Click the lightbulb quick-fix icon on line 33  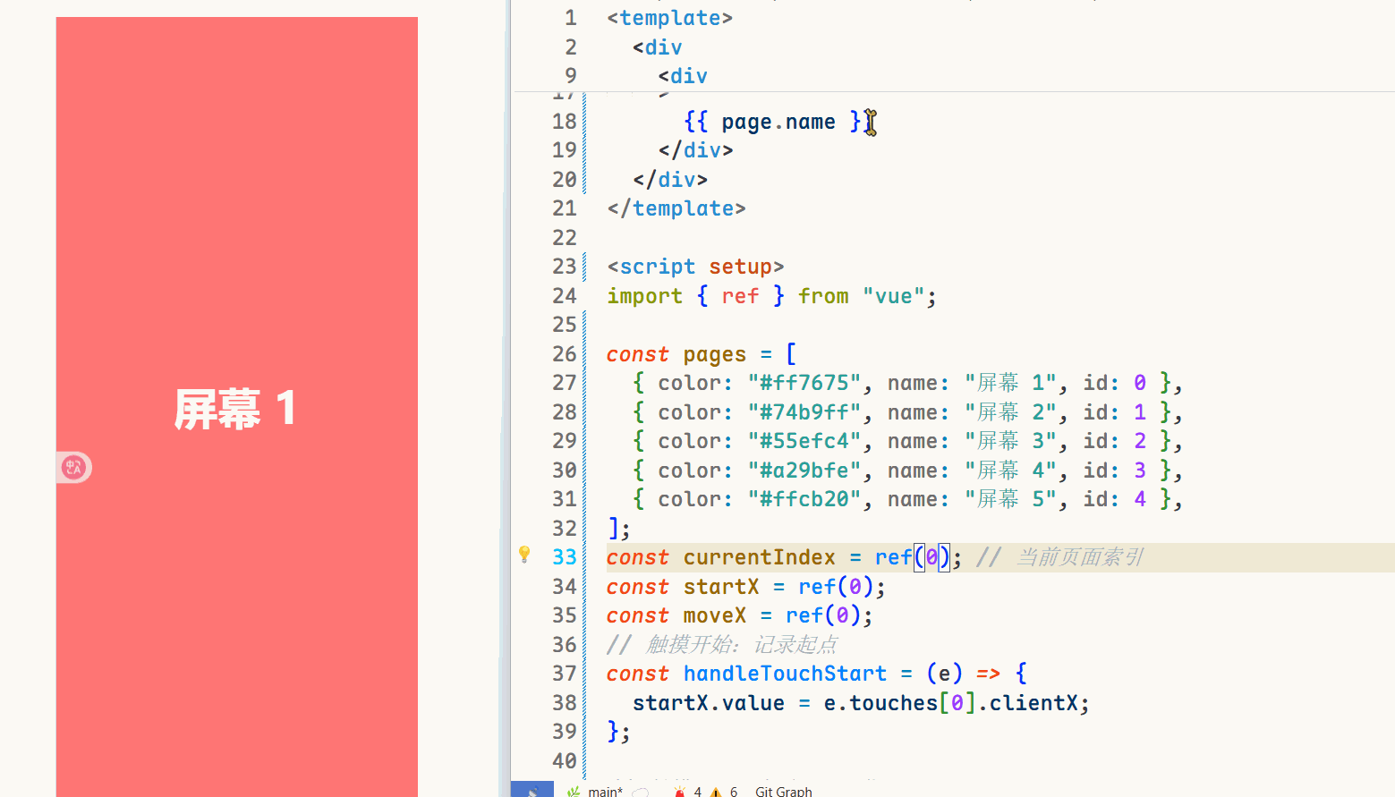pos(524,555)
